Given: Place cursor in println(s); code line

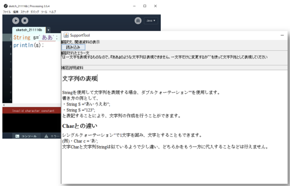Looking at the screenshot, I should 28,45.
